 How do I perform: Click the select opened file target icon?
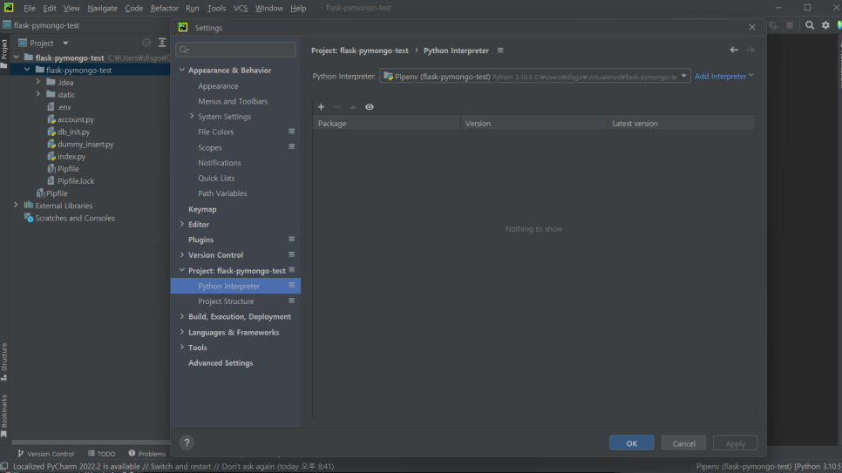point(146,43)
